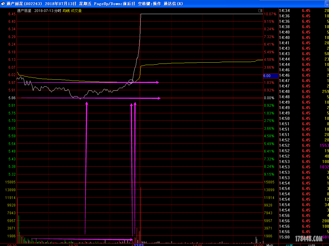This screenshot has height=246, width=329.
Task: Click the 11914 volume label on left axis
Action: click(x=10, y=197)
